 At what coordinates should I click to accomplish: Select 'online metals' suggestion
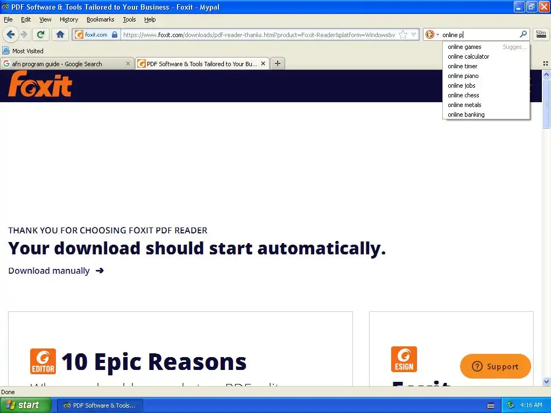click(x=486, y=105)
